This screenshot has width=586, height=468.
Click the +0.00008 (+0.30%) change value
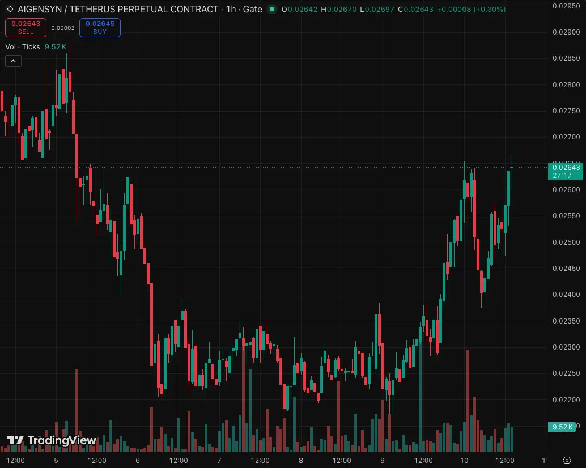click(x=471, y=9)
